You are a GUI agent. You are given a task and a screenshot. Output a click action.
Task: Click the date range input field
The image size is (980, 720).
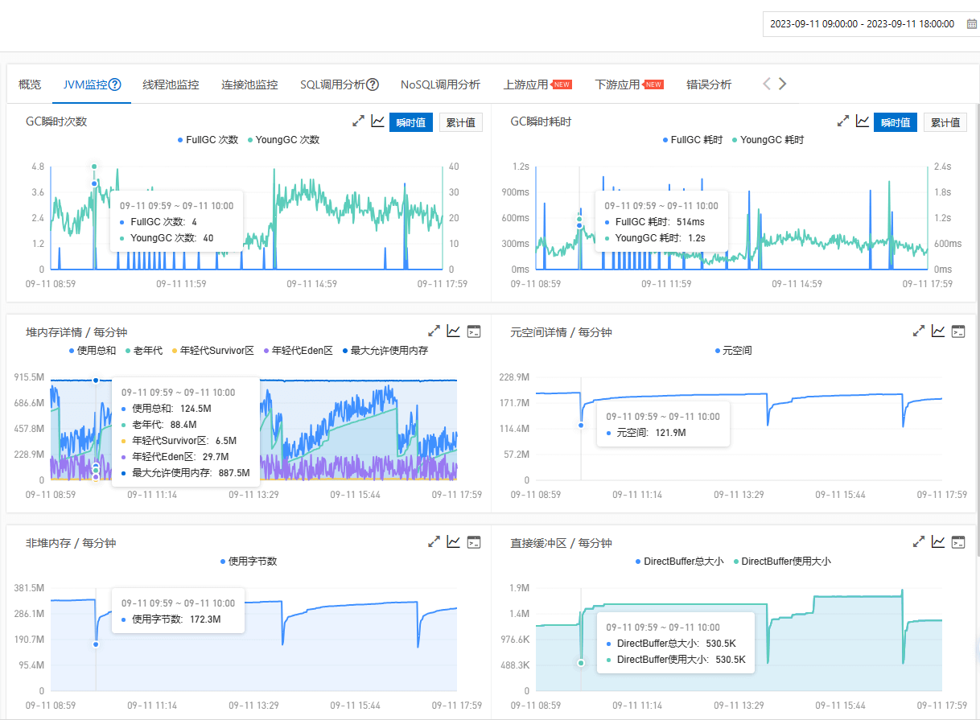[871, 24]
